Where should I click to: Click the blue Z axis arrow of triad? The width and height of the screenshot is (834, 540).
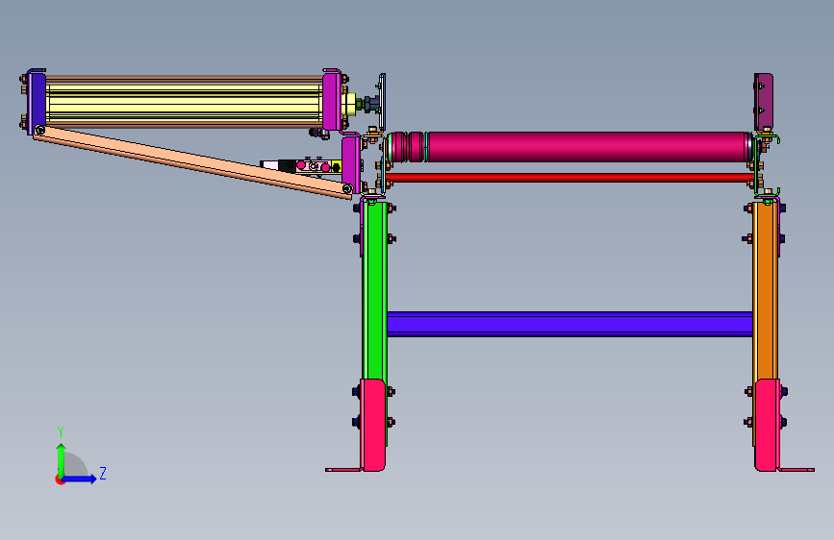pyautogui.click(x=80, y=479)
